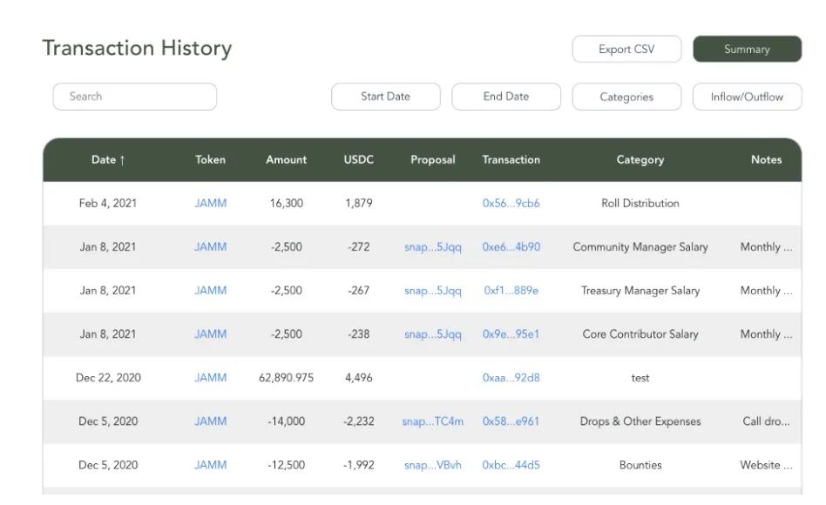Screen dimensions: 826x505
Task: Click the Search input field
Action: click(x=134, y=97)
